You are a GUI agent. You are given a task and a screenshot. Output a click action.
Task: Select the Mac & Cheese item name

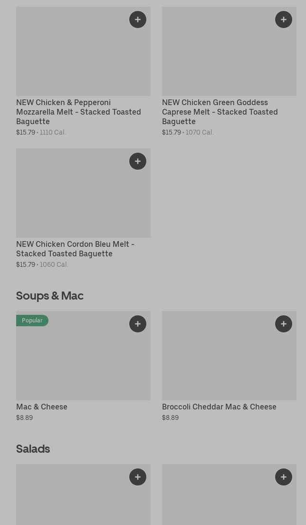[x=42, y=407]
